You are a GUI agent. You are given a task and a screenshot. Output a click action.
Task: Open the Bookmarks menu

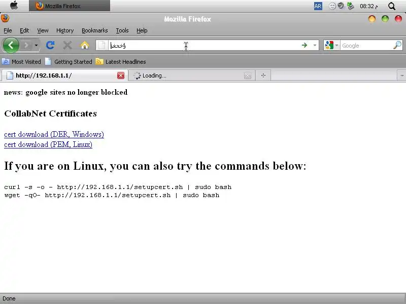[94, 30]
